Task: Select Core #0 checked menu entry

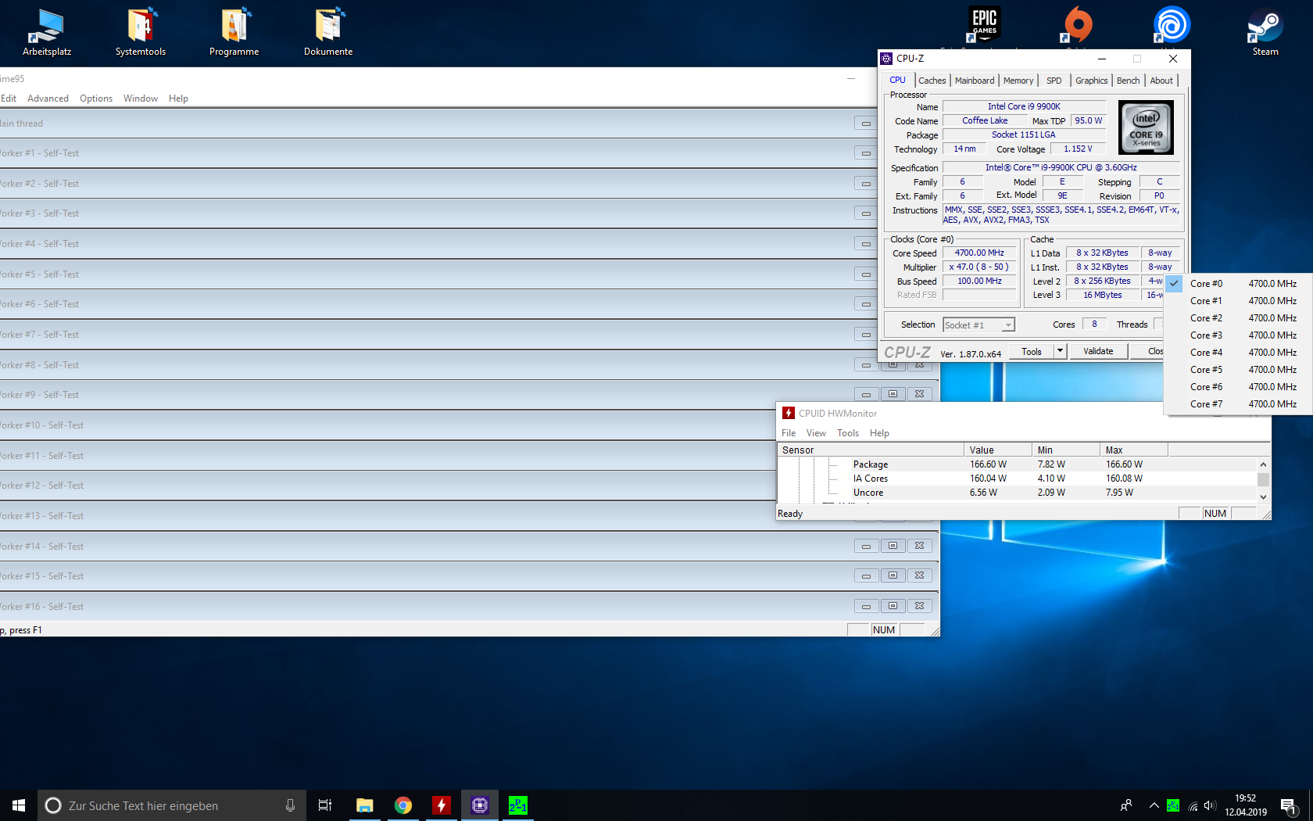Action: click(x=1206, y=284)
